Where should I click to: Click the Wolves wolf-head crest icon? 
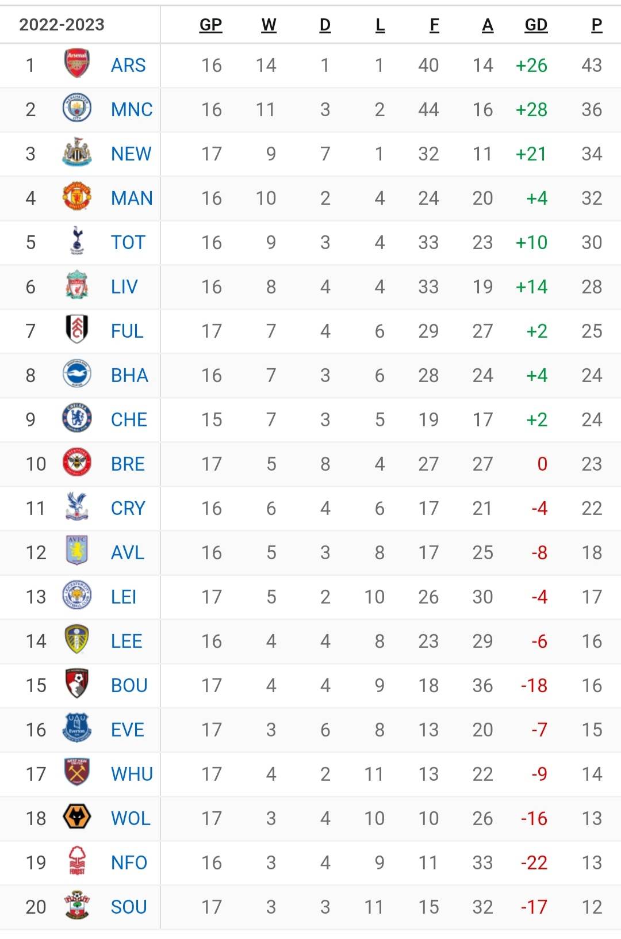(x=77, y=817)
